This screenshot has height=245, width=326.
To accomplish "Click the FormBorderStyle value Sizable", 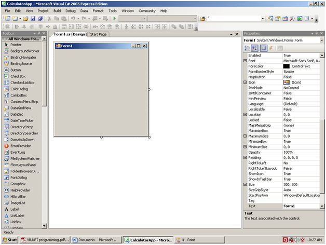I will [301, 72].
